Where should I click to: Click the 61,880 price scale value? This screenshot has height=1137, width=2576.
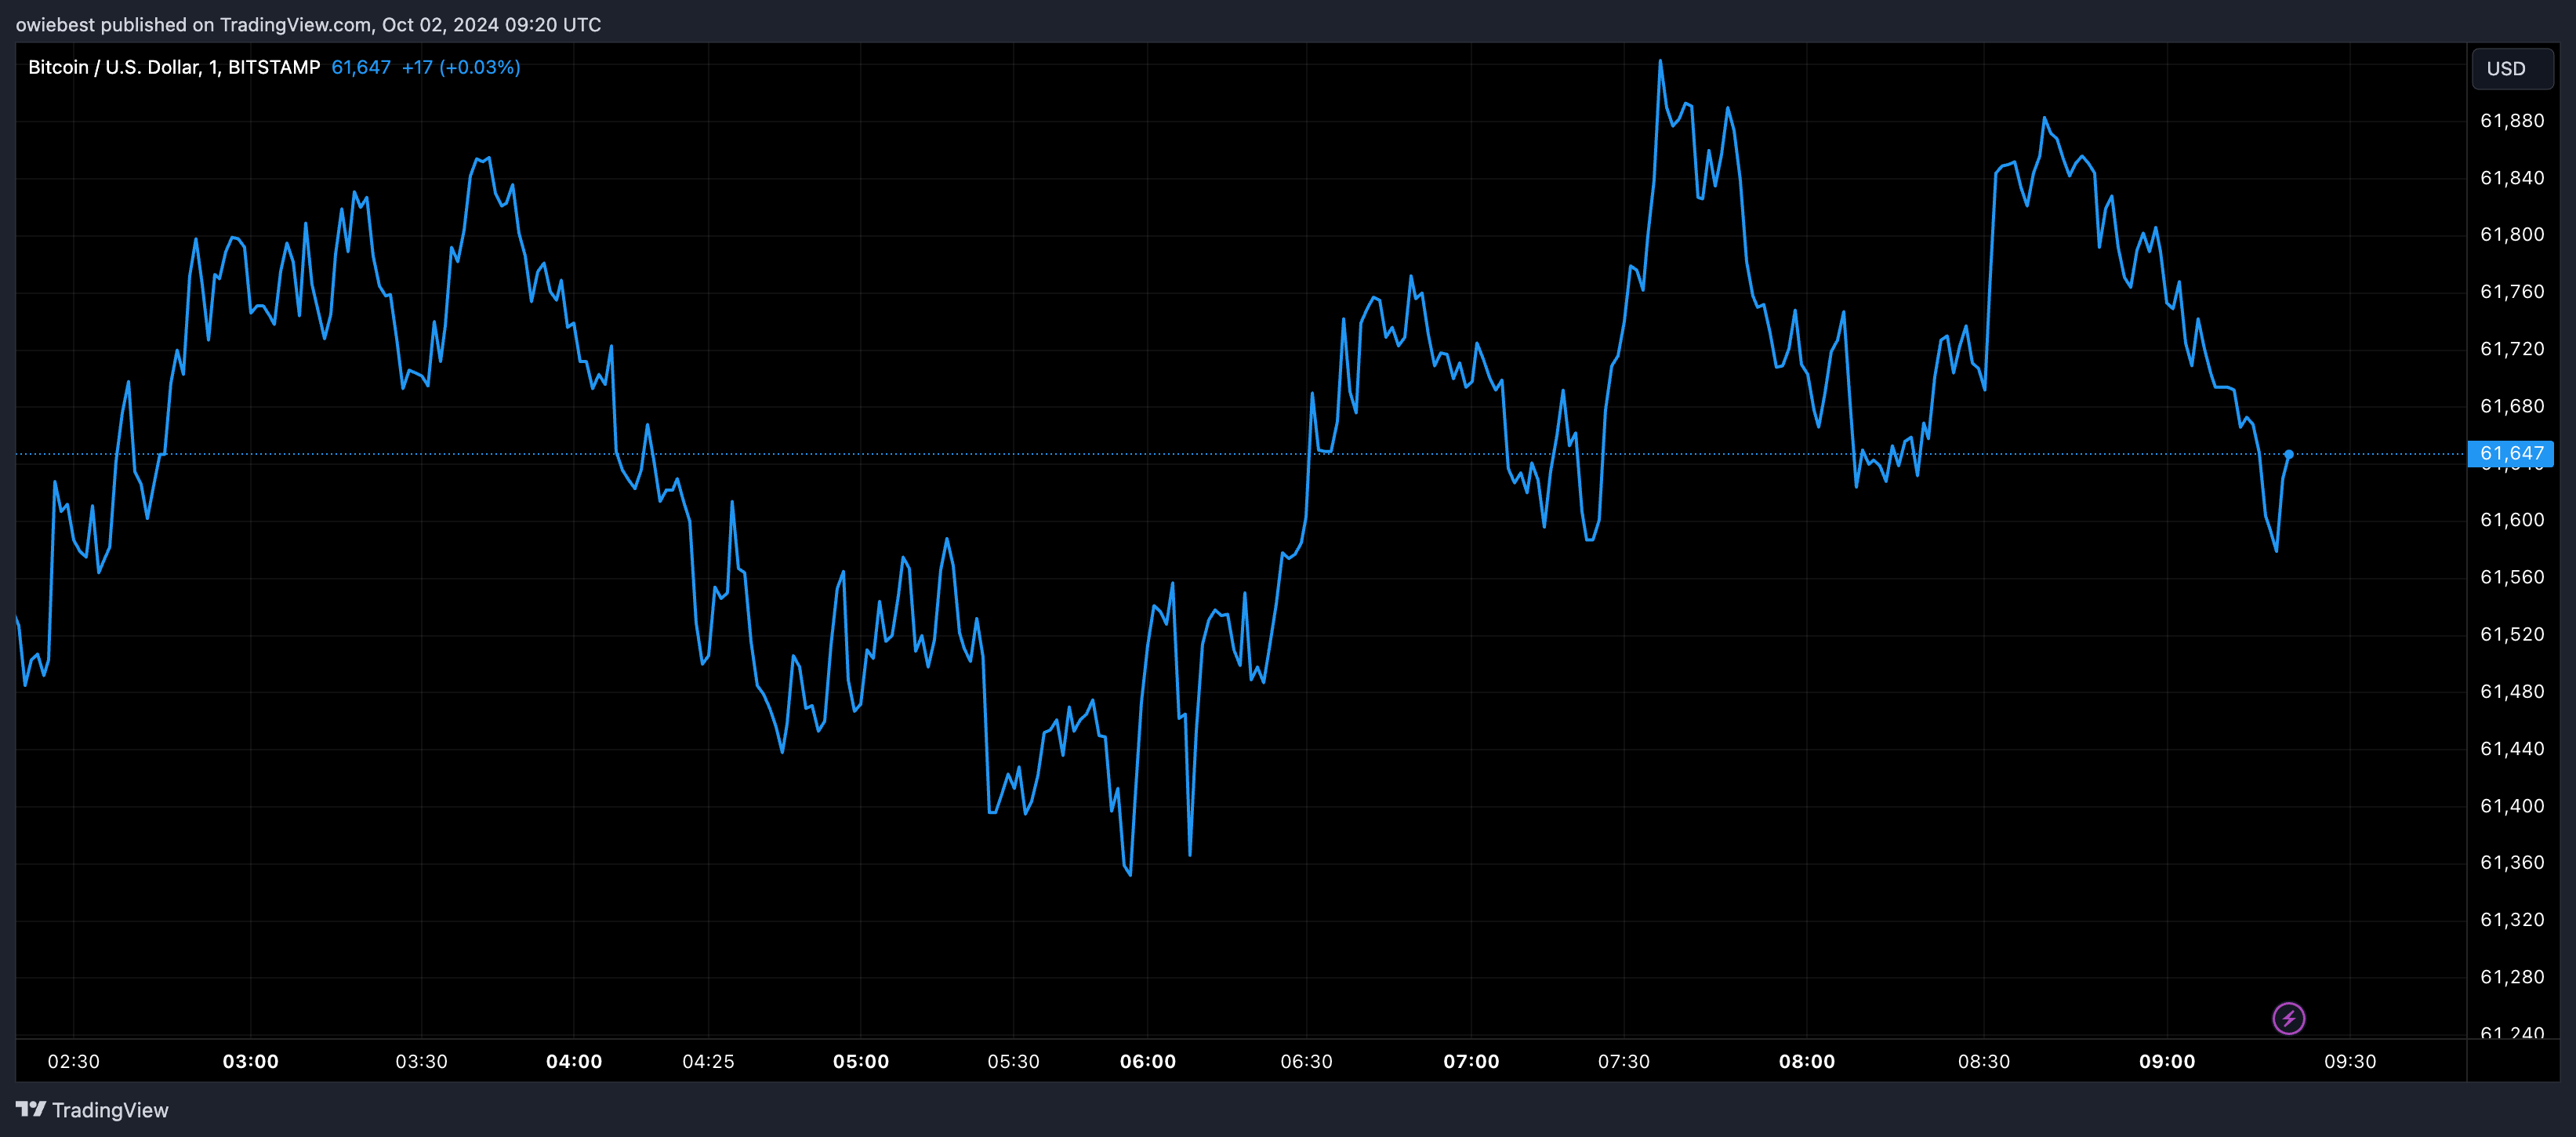coord(2512,120)
